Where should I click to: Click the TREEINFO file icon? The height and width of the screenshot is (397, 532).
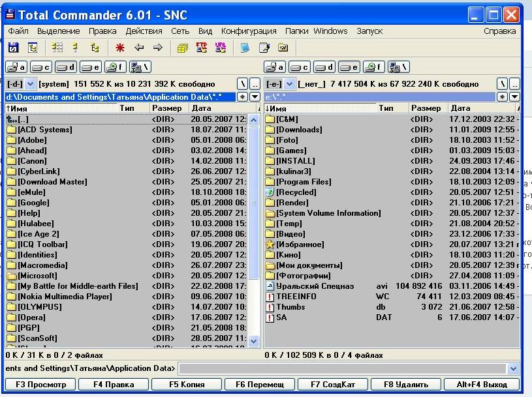coord(270,297)
